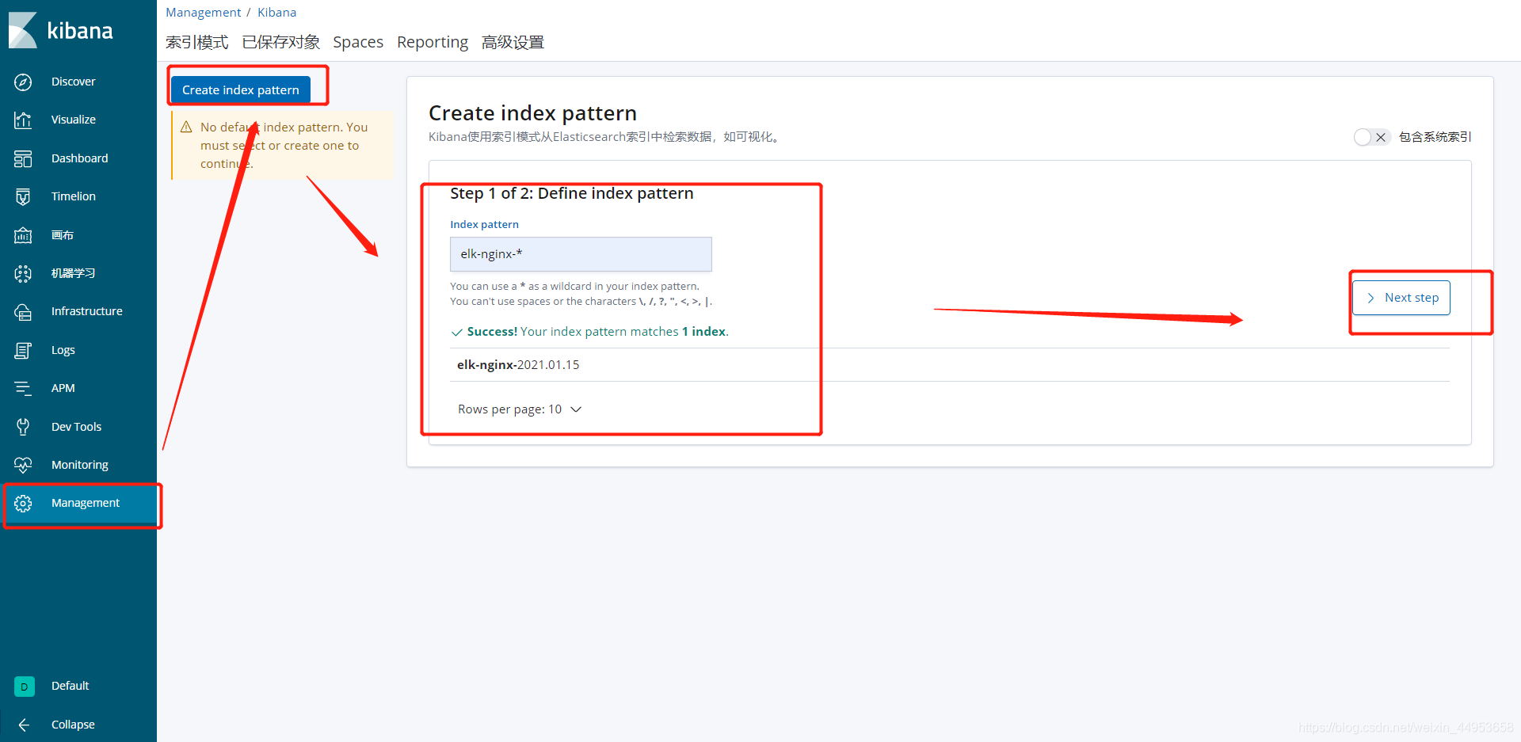Click the Next step button
The image size is (1521, 742).
point(1401,298)
